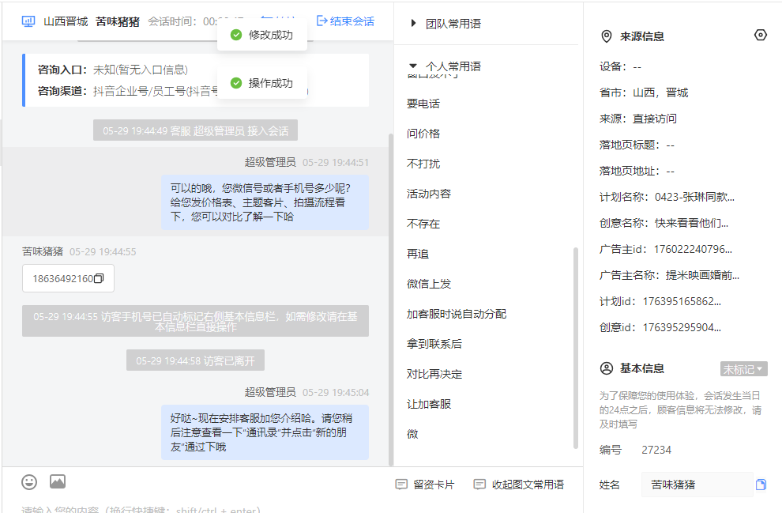Select the quick phrase 再追

click(x=418, y=254)
